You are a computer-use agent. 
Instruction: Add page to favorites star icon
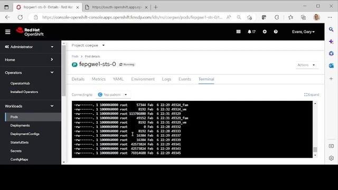250,17
